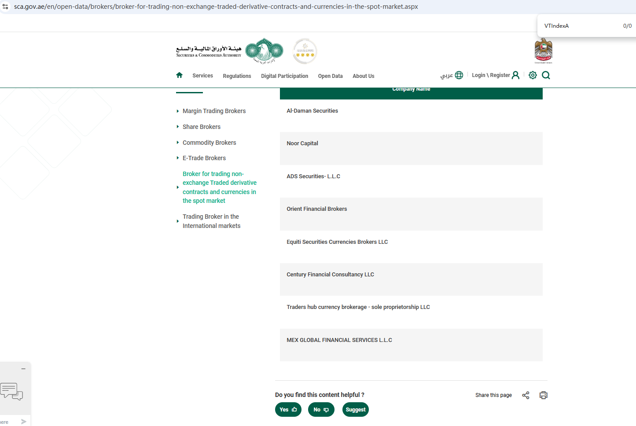Share this page via share icon
Screen dimensions: 636x426
pos(526,395)
